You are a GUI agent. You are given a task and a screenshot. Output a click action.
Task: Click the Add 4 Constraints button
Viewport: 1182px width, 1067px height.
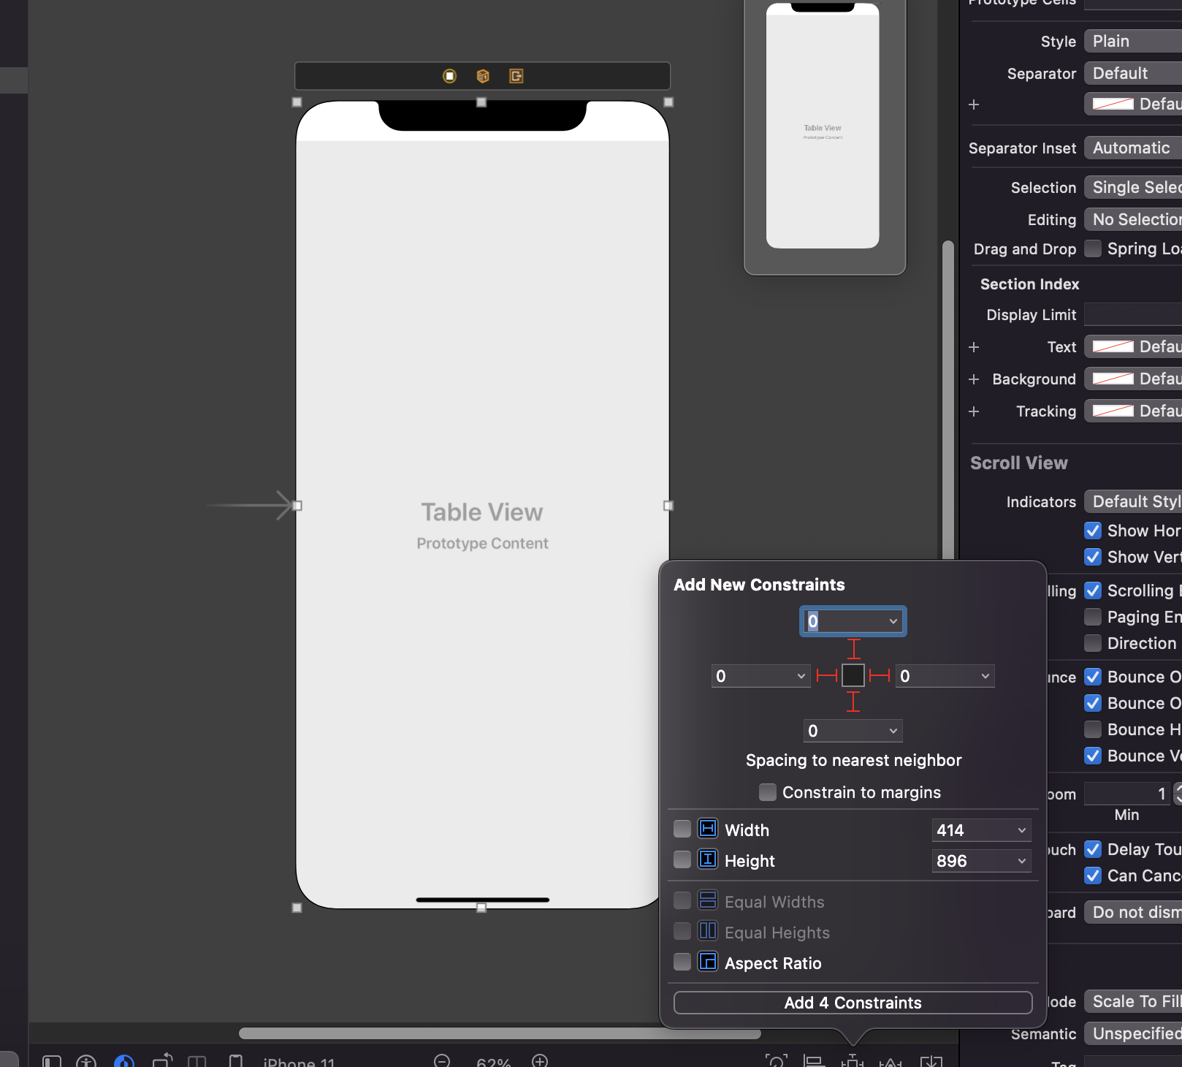[x=853, y=1003]
